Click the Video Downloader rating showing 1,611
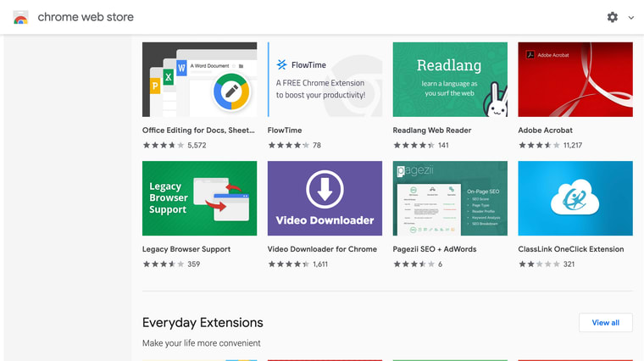This screenshot has width=644, height=361. pos(297,264)
